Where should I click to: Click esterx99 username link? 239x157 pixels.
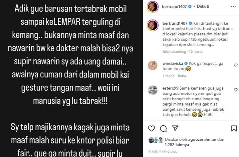click(x=170, y=88)
